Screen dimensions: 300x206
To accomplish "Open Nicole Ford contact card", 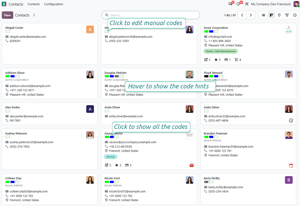I will point(149,189).
